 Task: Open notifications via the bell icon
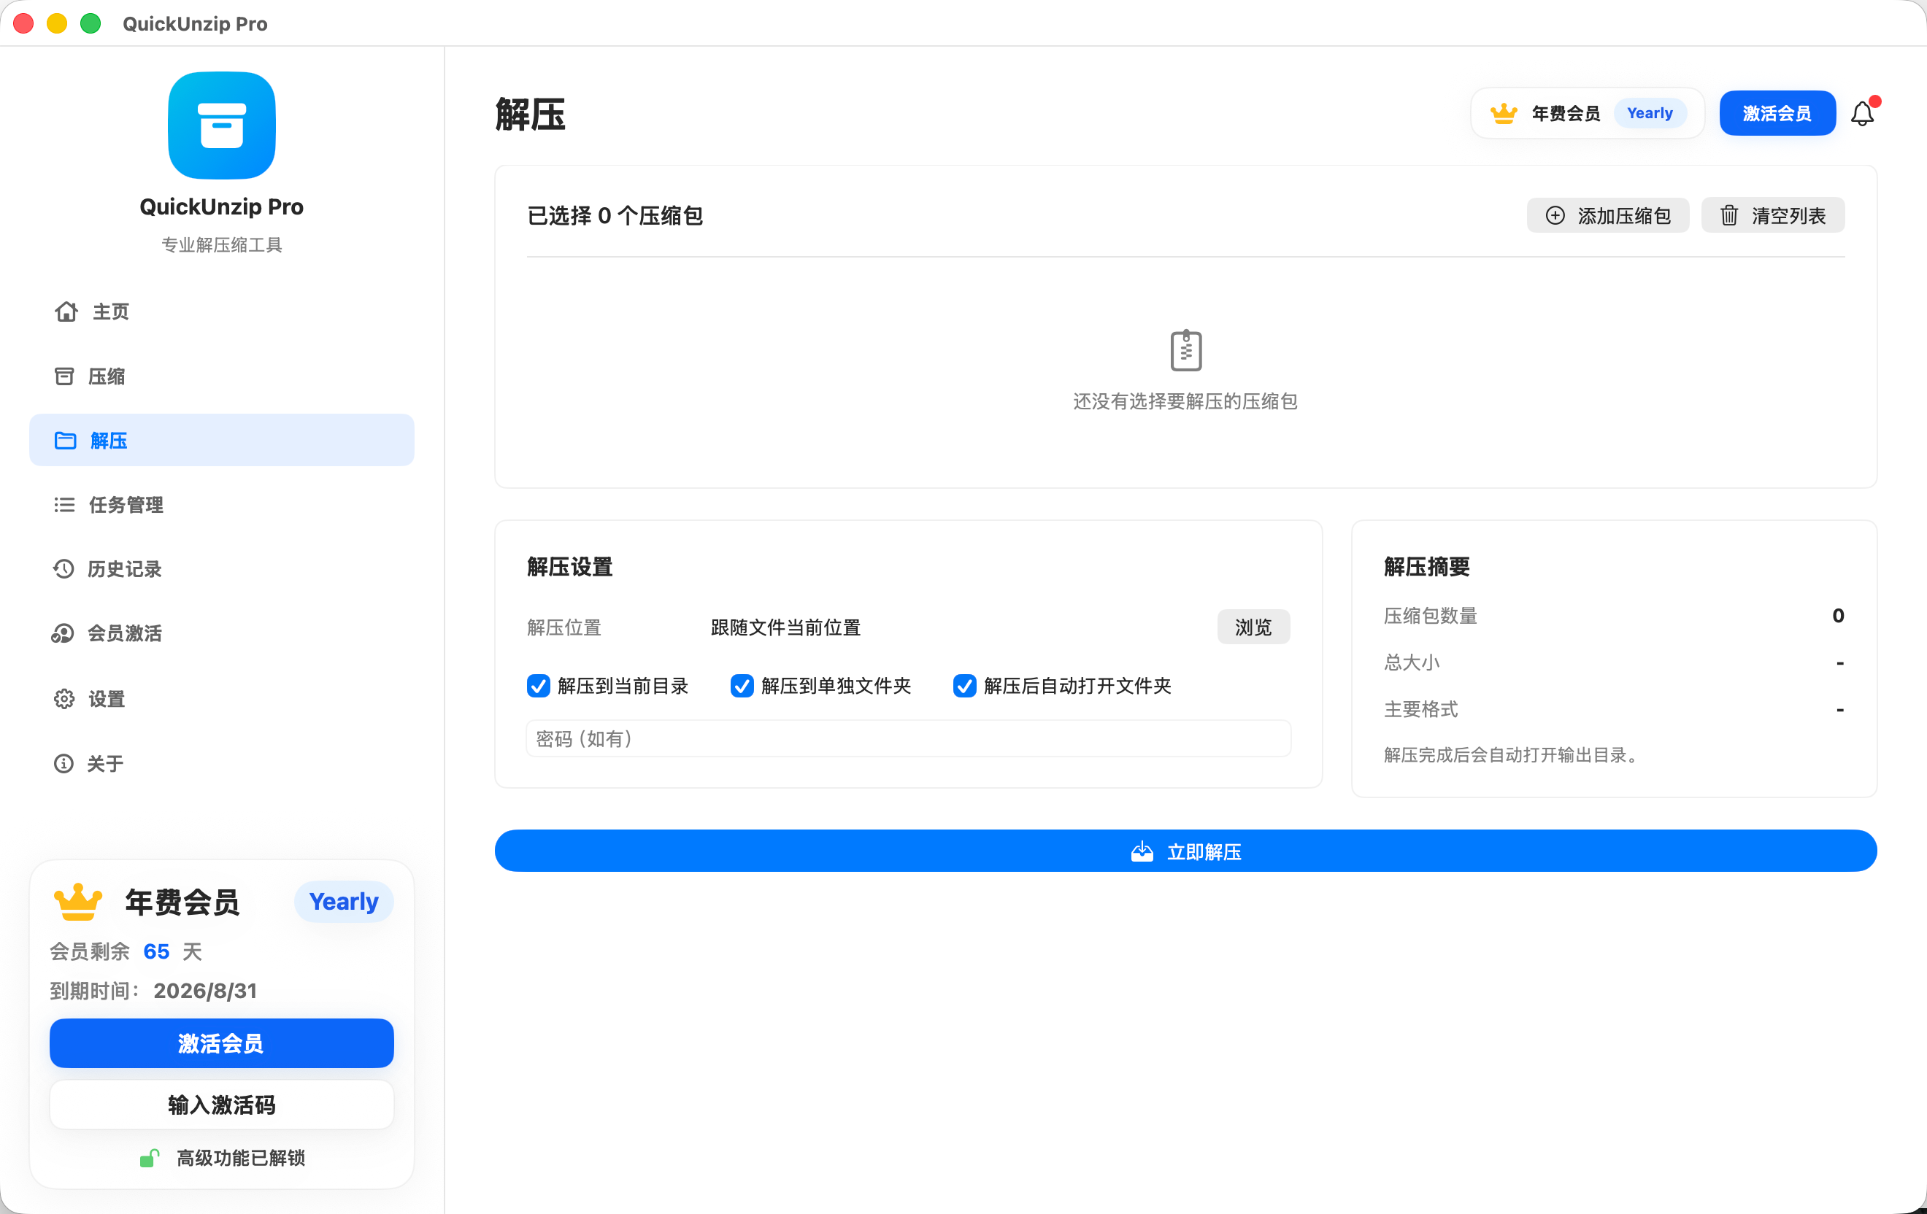pyautogui.click(x=1862, y=114)
